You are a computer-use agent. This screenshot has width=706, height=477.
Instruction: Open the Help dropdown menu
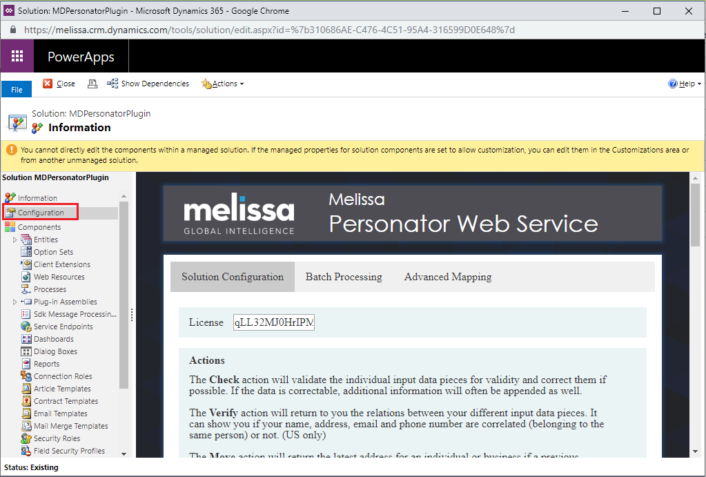[x=684, y=84]
